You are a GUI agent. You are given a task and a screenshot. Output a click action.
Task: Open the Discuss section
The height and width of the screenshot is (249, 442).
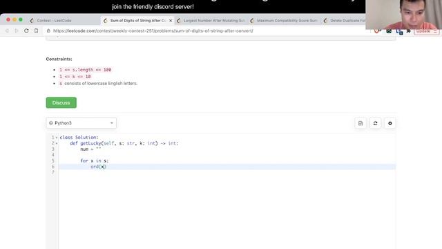pyautogui.click(x=61, y=102)
